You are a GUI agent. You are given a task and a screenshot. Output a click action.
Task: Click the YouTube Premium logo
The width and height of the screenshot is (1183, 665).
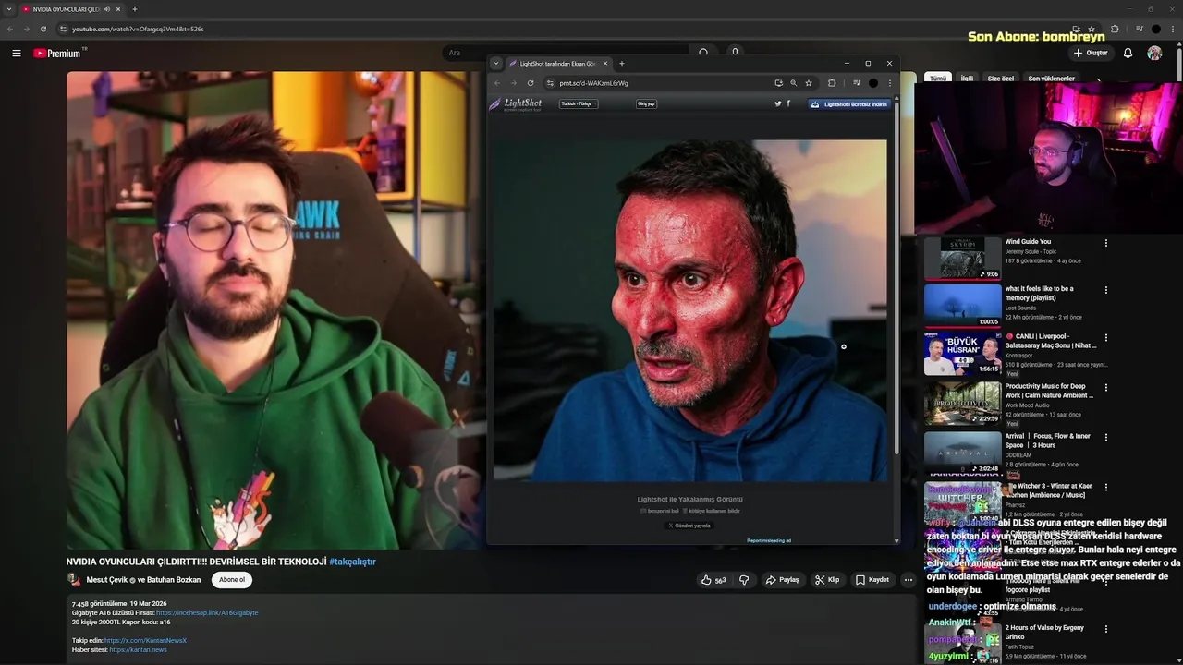57,54
